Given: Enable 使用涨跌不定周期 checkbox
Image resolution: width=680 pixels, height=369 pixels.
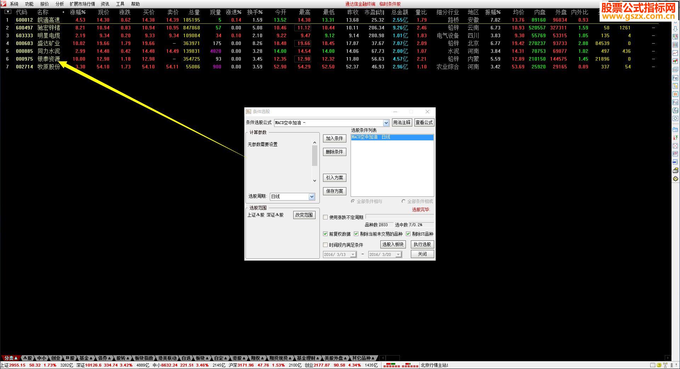Looking at the screenshot, I should point(325,217).
